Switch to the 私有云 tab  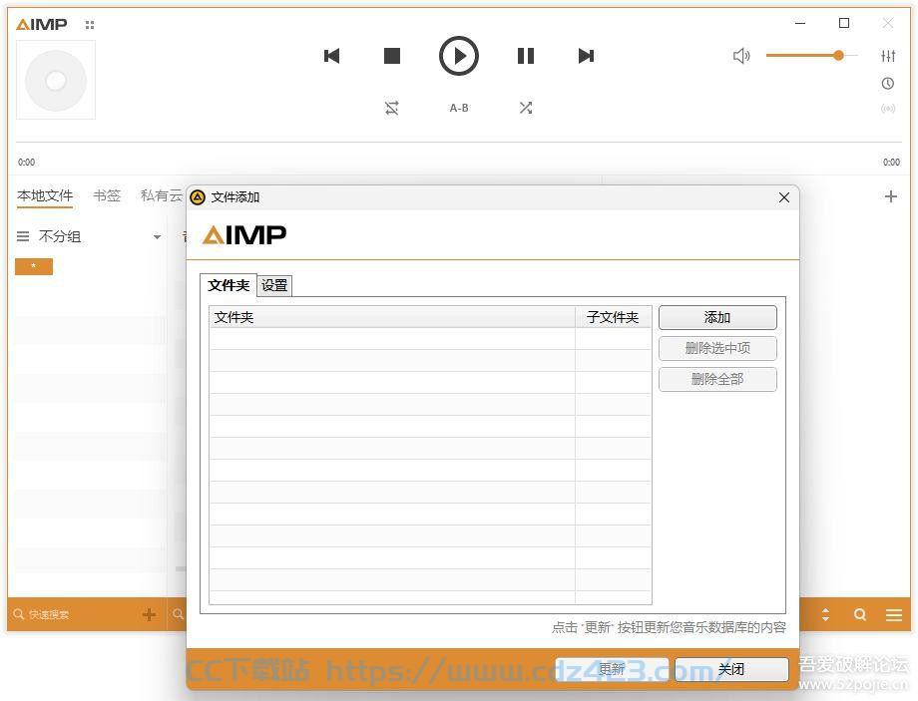(x=162, y=195)
